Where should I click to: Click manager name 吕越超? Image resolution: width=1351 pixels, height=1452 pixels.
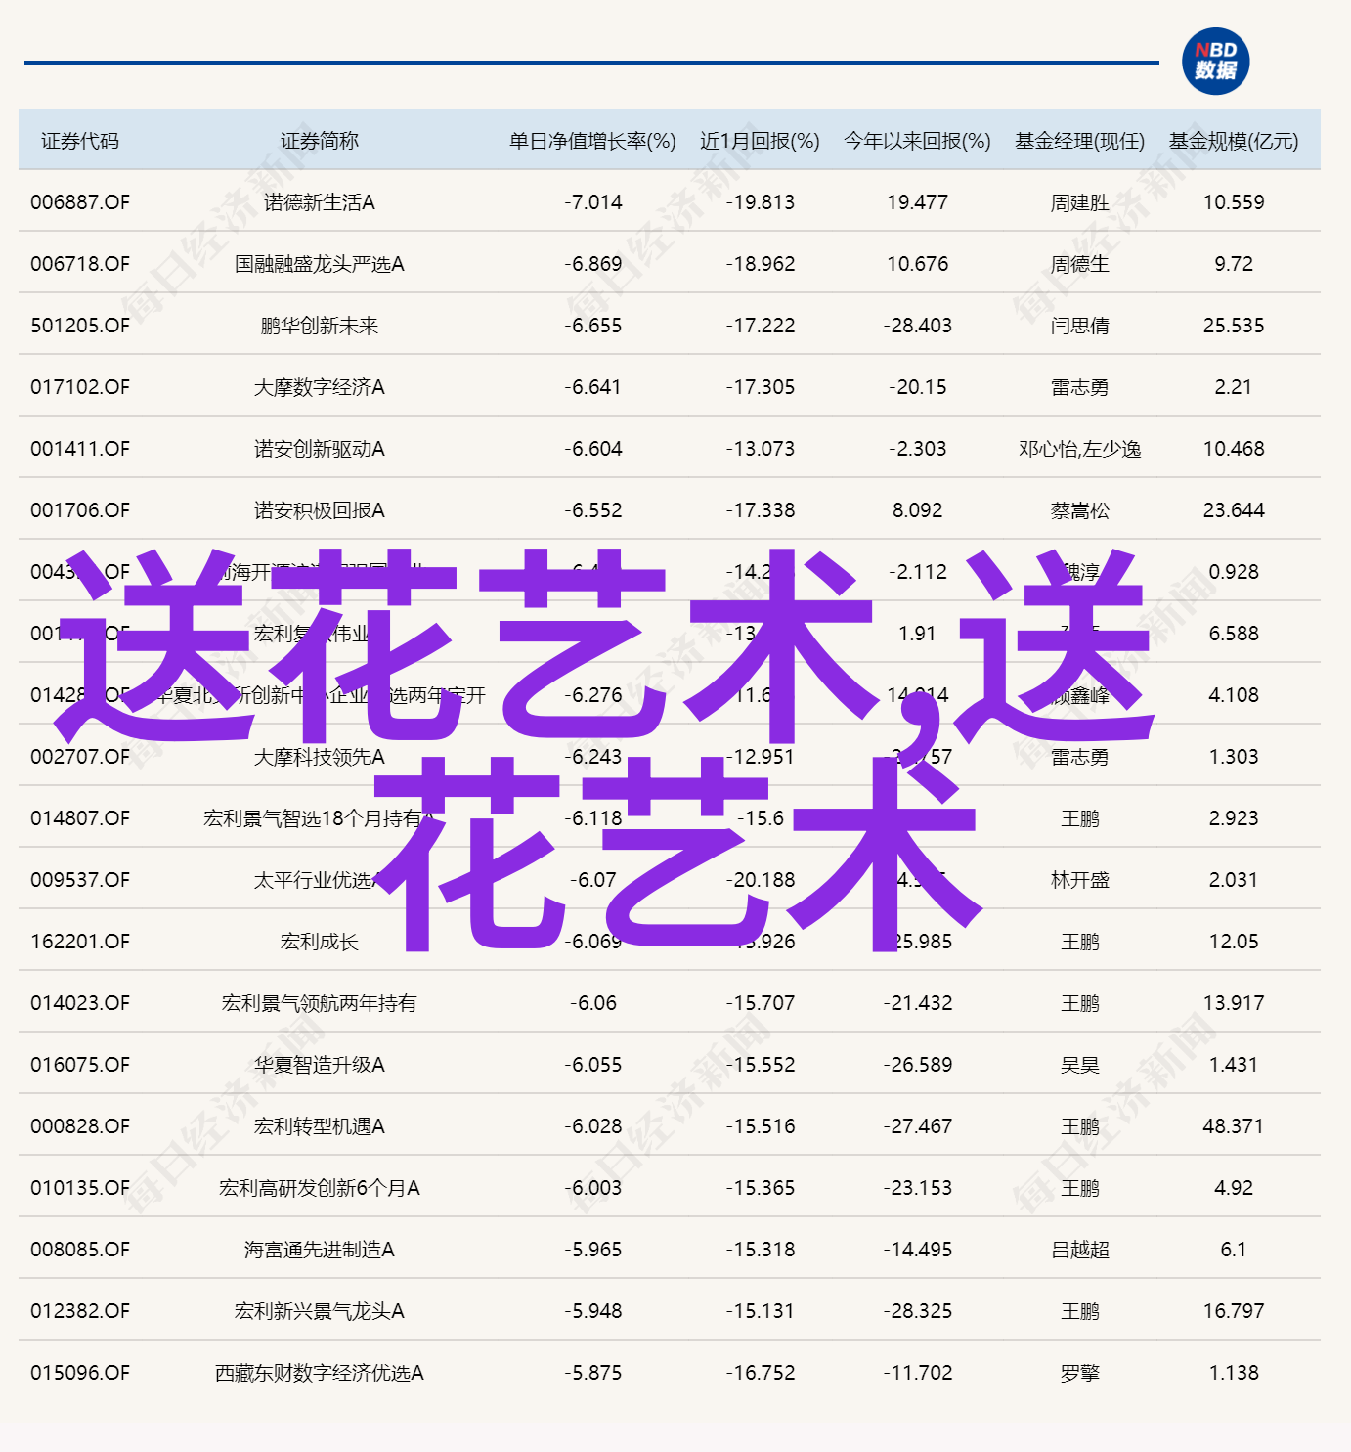coord(1080,1250)
